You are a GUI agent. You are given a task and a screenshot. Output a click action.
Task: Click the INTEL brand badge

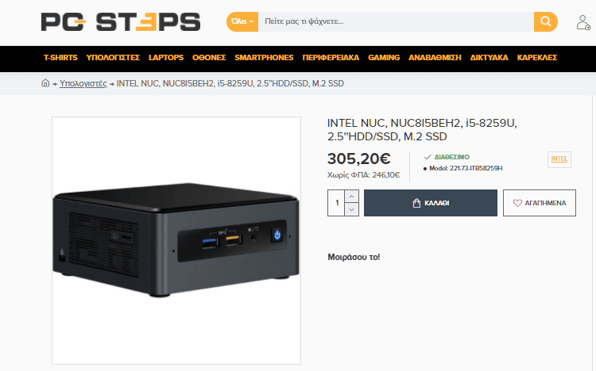pos(559,159)
